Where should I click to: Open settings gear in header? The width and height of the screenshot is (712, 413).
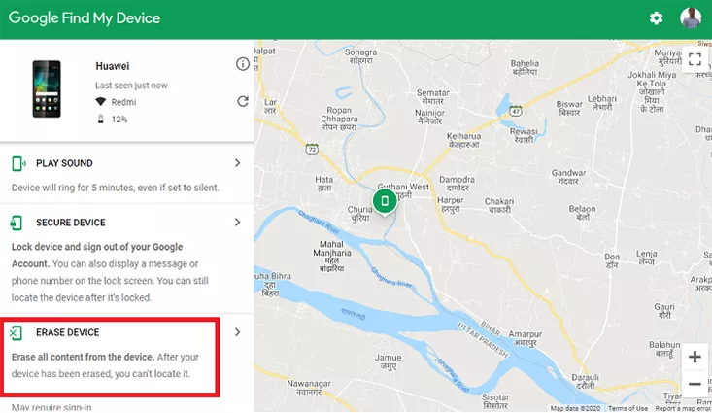pyautogui.click(x=657, y=18)
